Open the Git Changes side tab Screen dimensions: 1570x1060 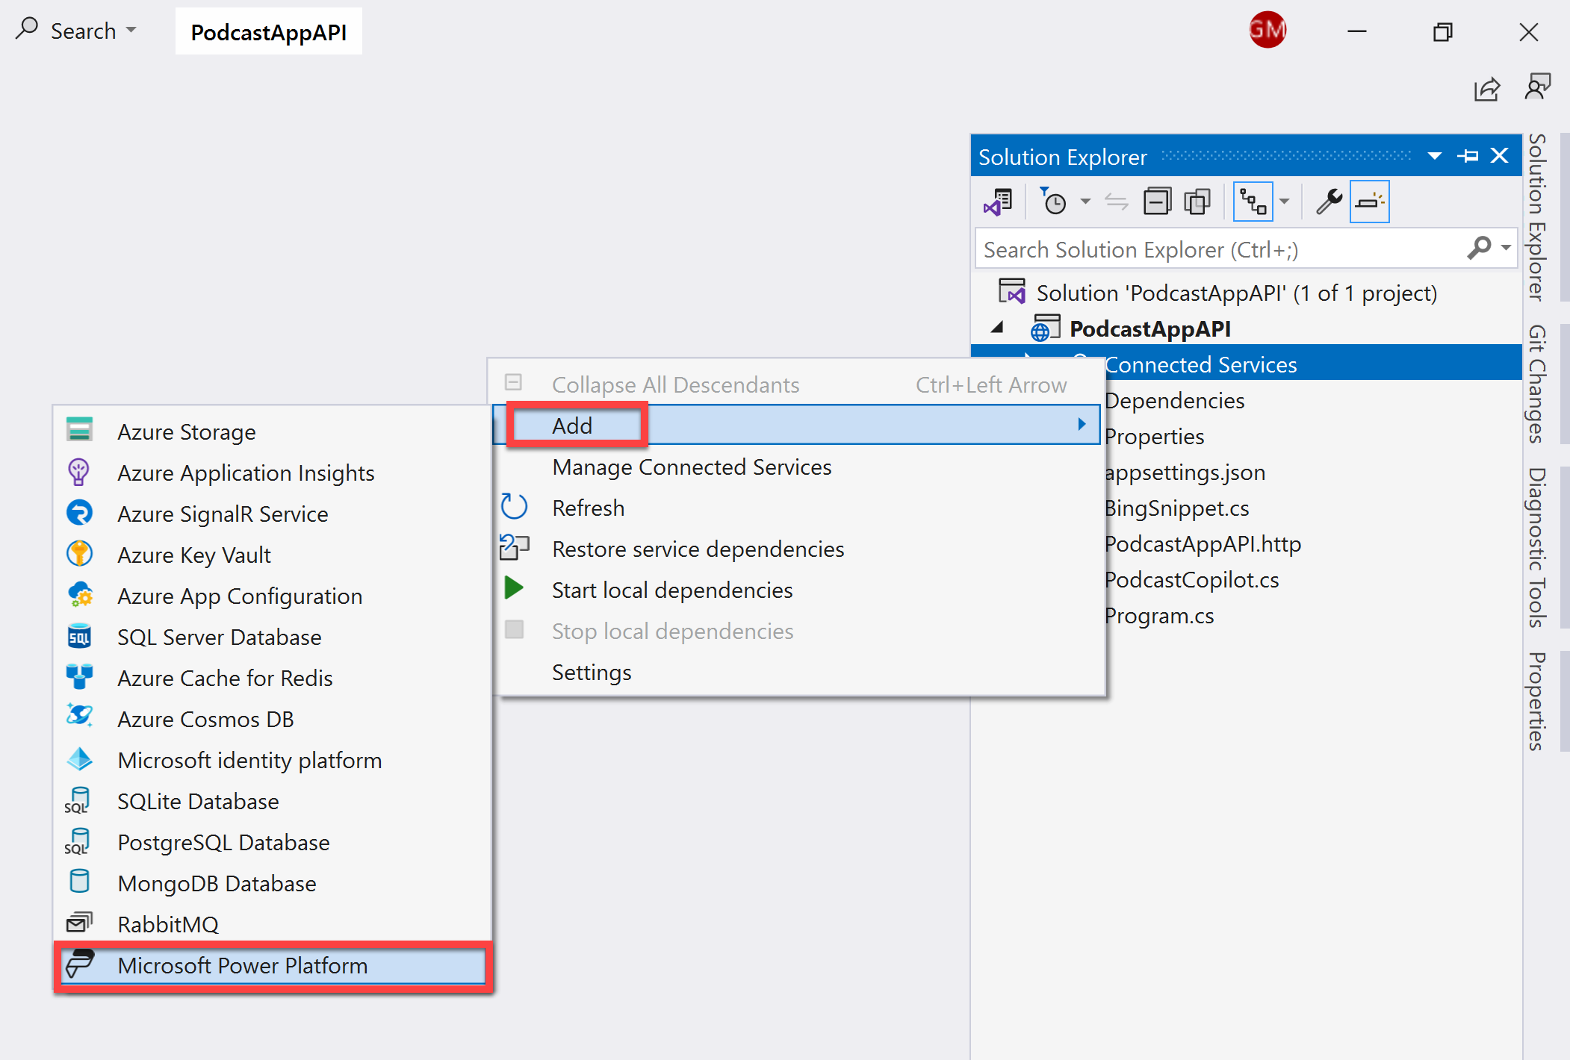[x=1536, y=384]
